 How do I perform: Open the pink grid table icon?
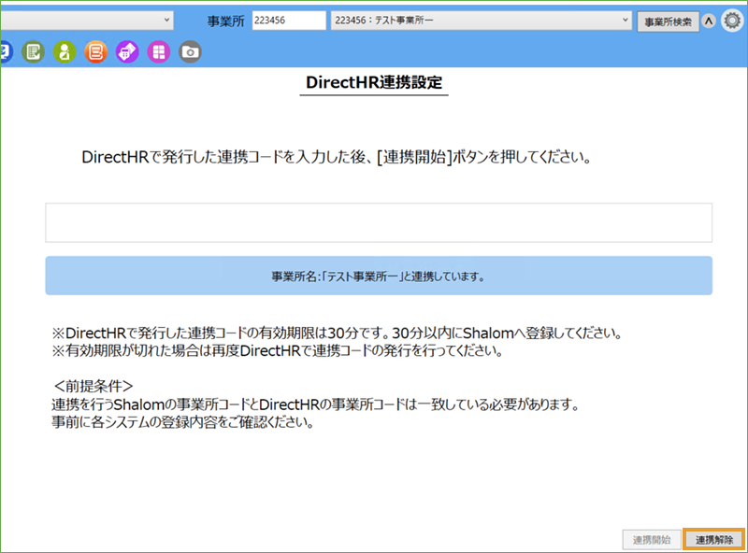pyautogui.click(x=159, y=51)
